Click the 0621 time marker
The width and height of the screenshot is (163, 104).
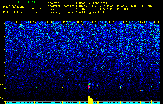click(x=18, y=22)
